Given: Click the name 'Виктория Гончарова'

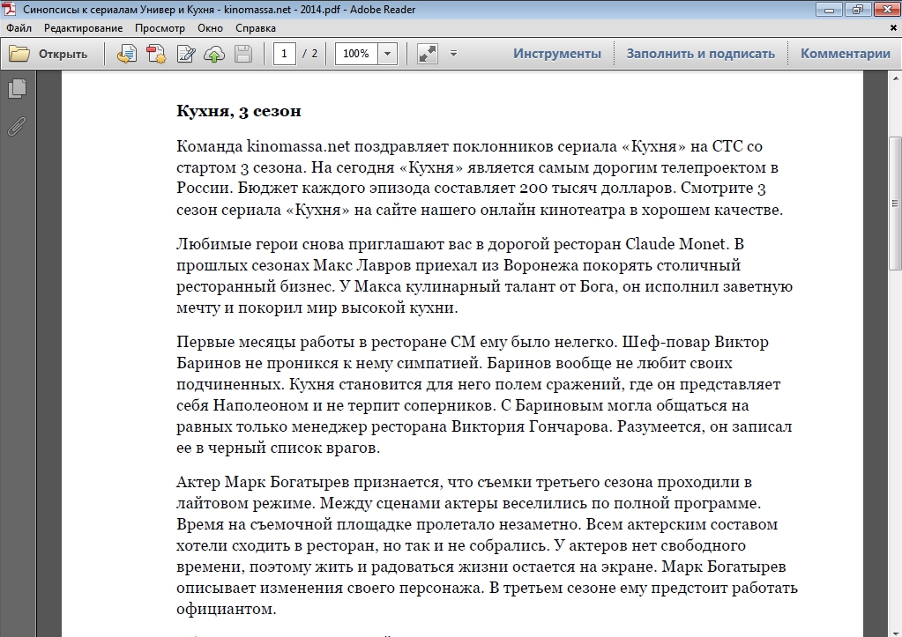Looking at the screenshot, I should [532, 426].
